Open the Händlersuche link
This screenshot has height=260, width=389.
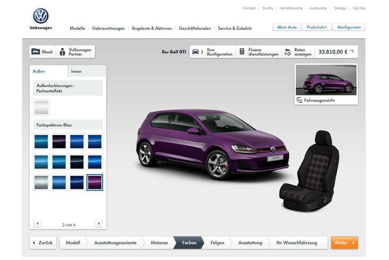[291, 8]
